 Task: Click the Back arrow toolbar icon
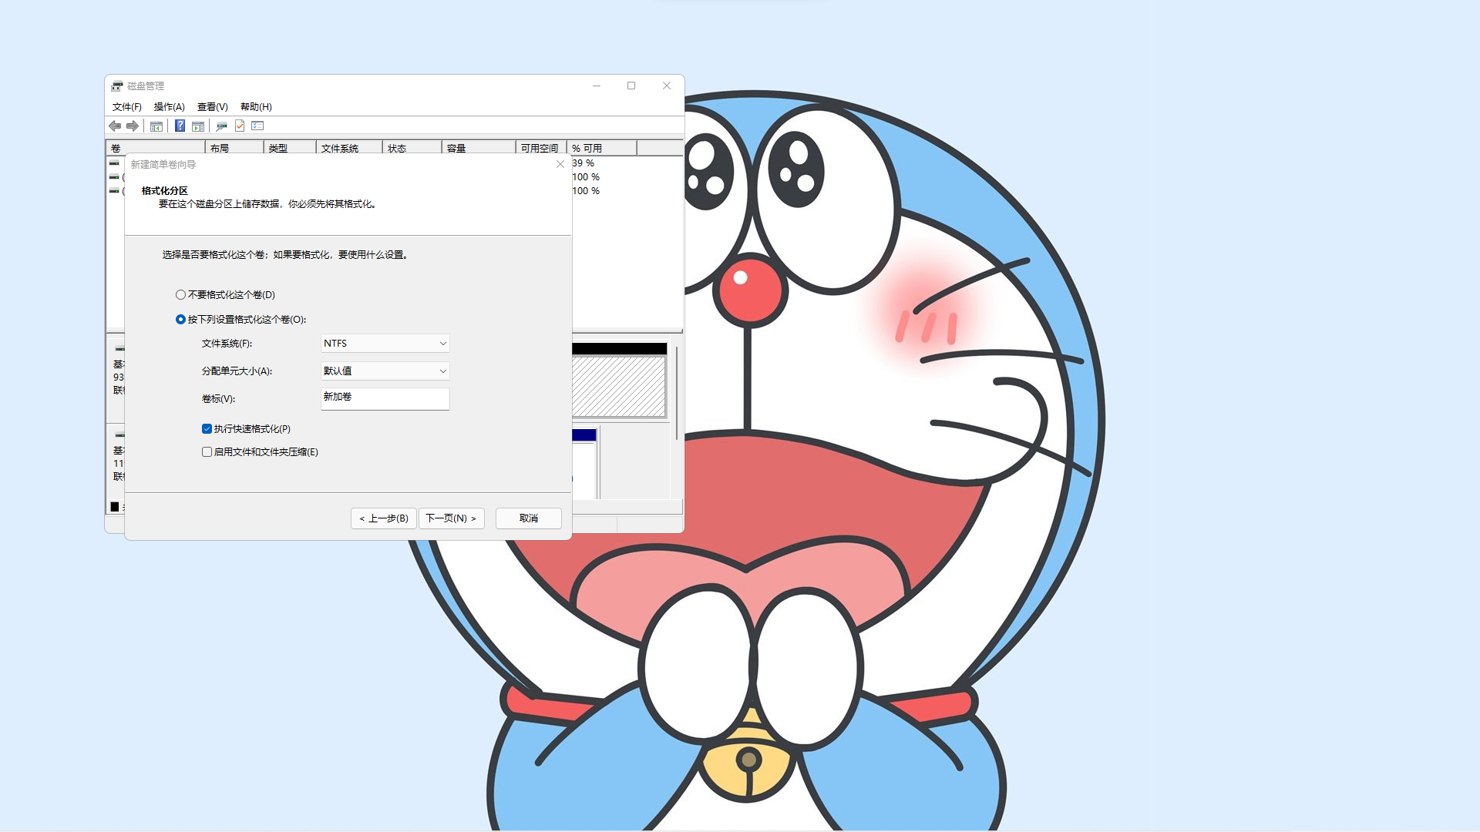coord(115,126)
